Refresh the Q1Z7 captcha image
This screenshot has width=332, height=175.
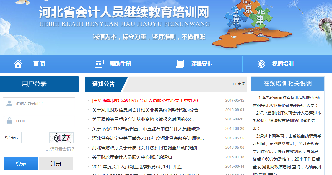(61, 138)
